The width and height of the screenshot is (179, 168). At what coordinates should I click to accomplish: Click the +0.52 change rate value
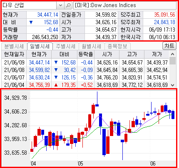87,85
